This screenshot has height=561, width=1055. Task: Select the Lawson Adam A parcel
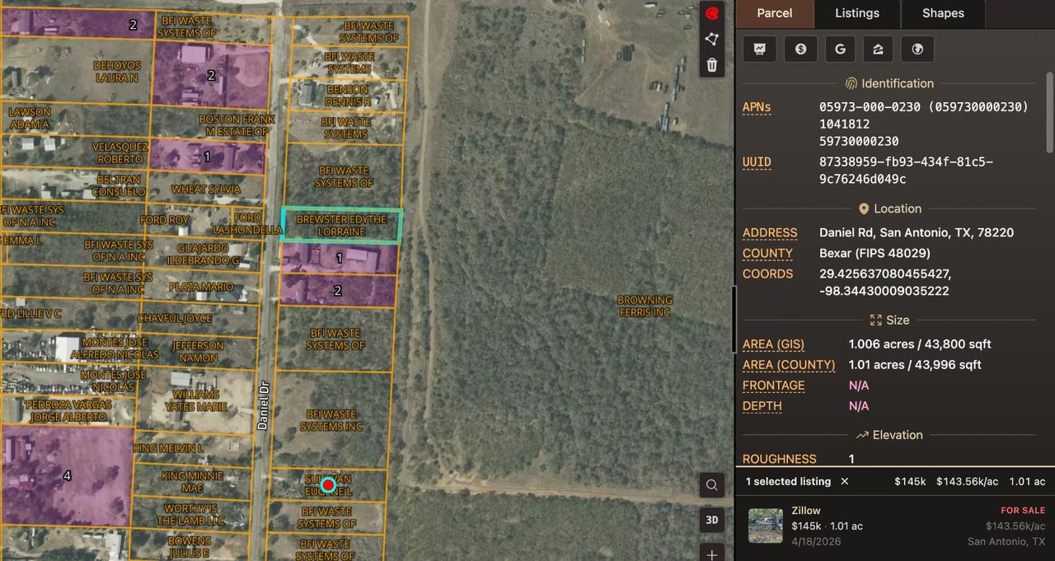tap(29, 118)
